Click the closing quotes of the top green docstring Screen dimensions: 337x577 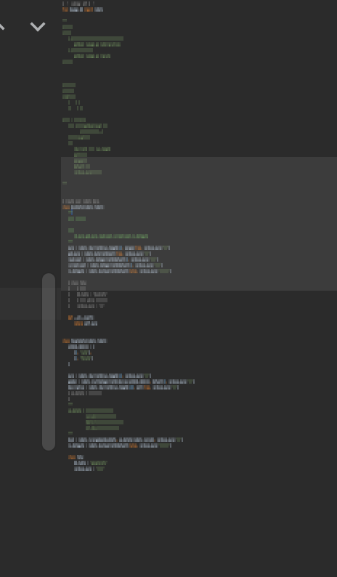click(65, 183)
